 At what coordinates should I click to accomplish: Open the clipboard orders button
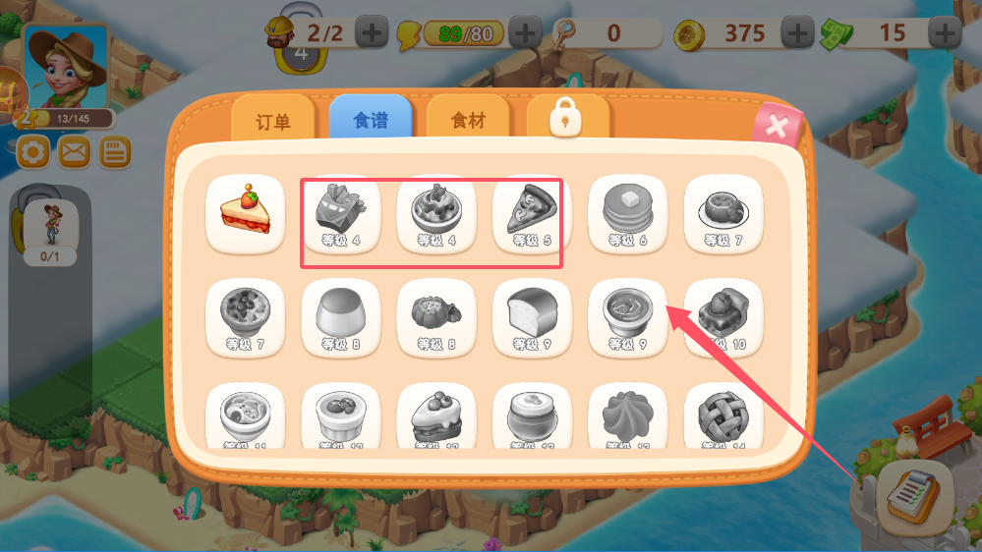[x=915, y=498]
